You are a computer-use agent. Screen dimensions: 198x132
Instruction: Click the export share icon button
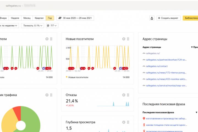click(152, 18)
